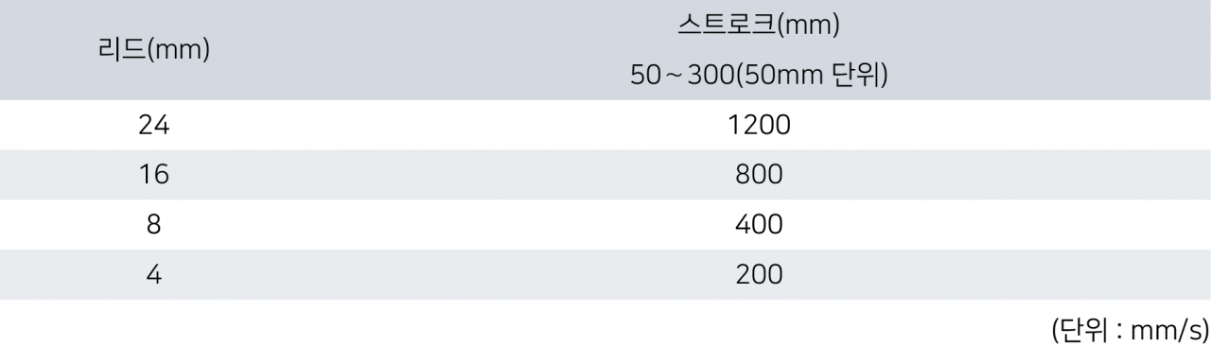Select the lead value 8 cell
The image size is (1211, 346).
click(153, 225)
